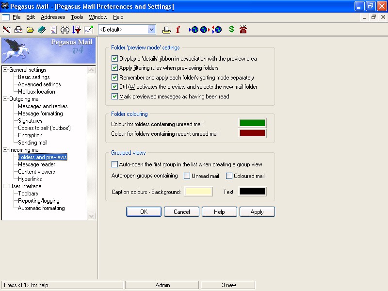Viewport: 388px width, 291px height.
Task: Select Message formatting in the tree
Action: point(40,113)
